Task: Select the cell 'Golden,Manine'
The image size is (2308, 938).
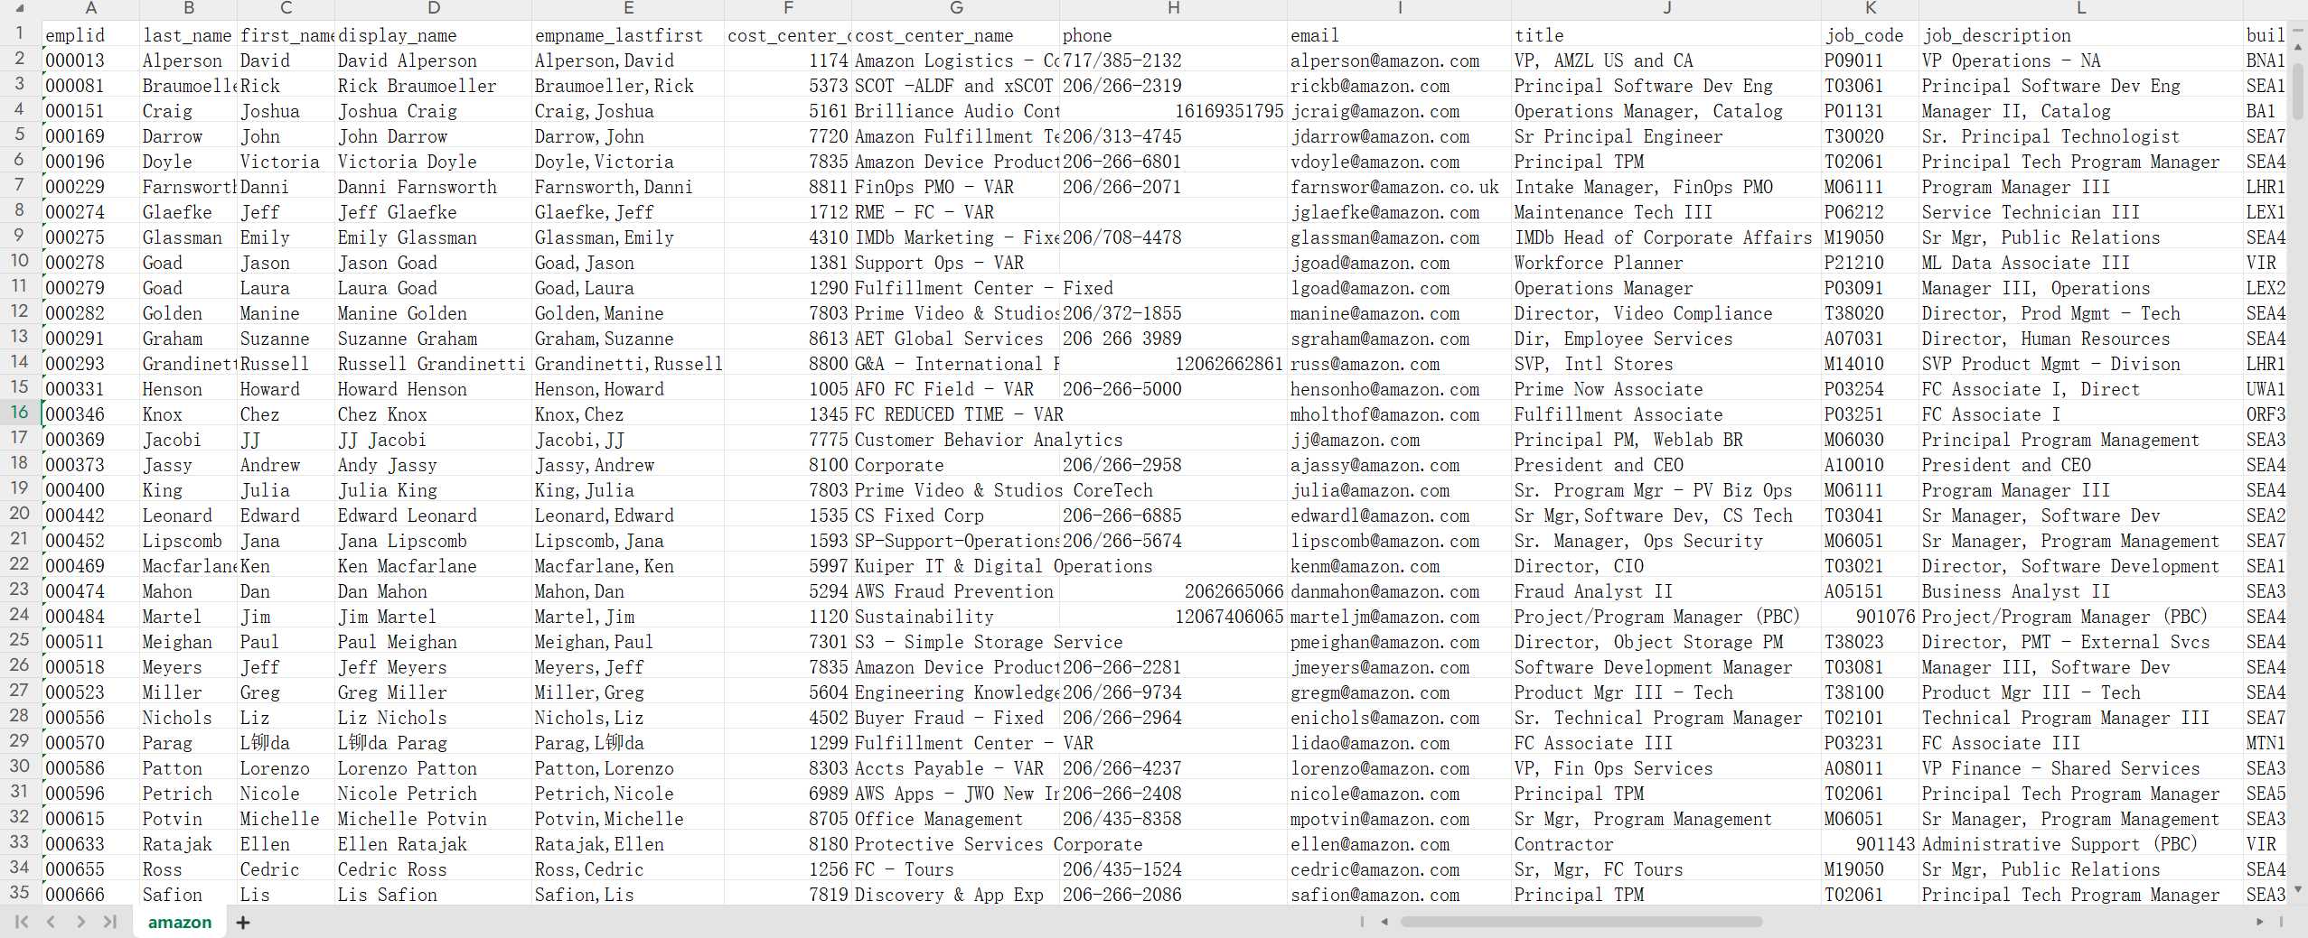Action: (628, 313)
